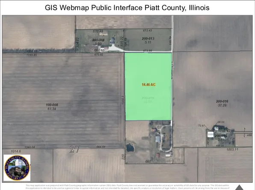The image size is (255, 190).
Task: Select parcel label 100-008
Action: coord(52,105)
